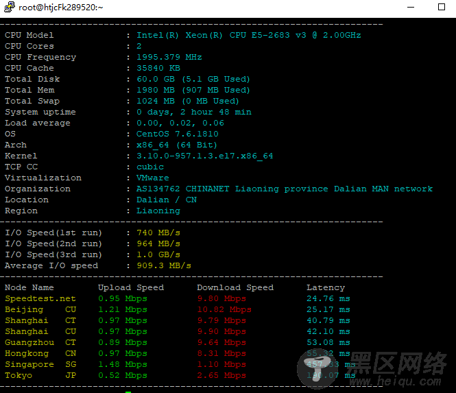This screenshot has width=456, height=393.
Task: Select Guangzhou download speed 9.64 Mbps
Action: [x=221, y=343]
